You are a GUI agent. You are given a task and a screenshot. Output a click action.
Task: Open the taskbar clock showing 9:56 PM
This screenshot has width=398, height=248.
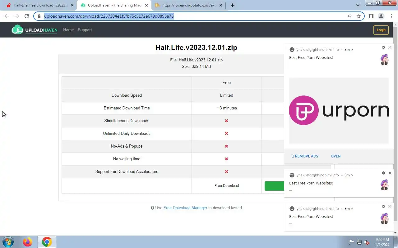[x=382, y=242]
